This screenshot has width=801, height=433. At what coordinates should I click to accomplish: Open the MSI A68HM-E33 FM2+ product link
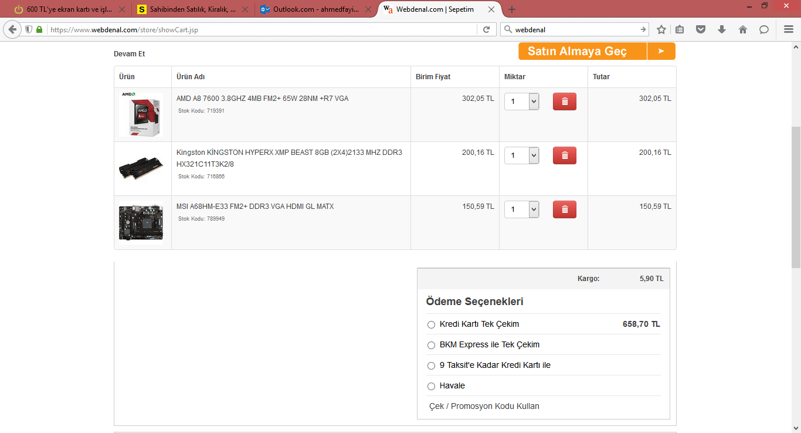click(x=255, y=207)
